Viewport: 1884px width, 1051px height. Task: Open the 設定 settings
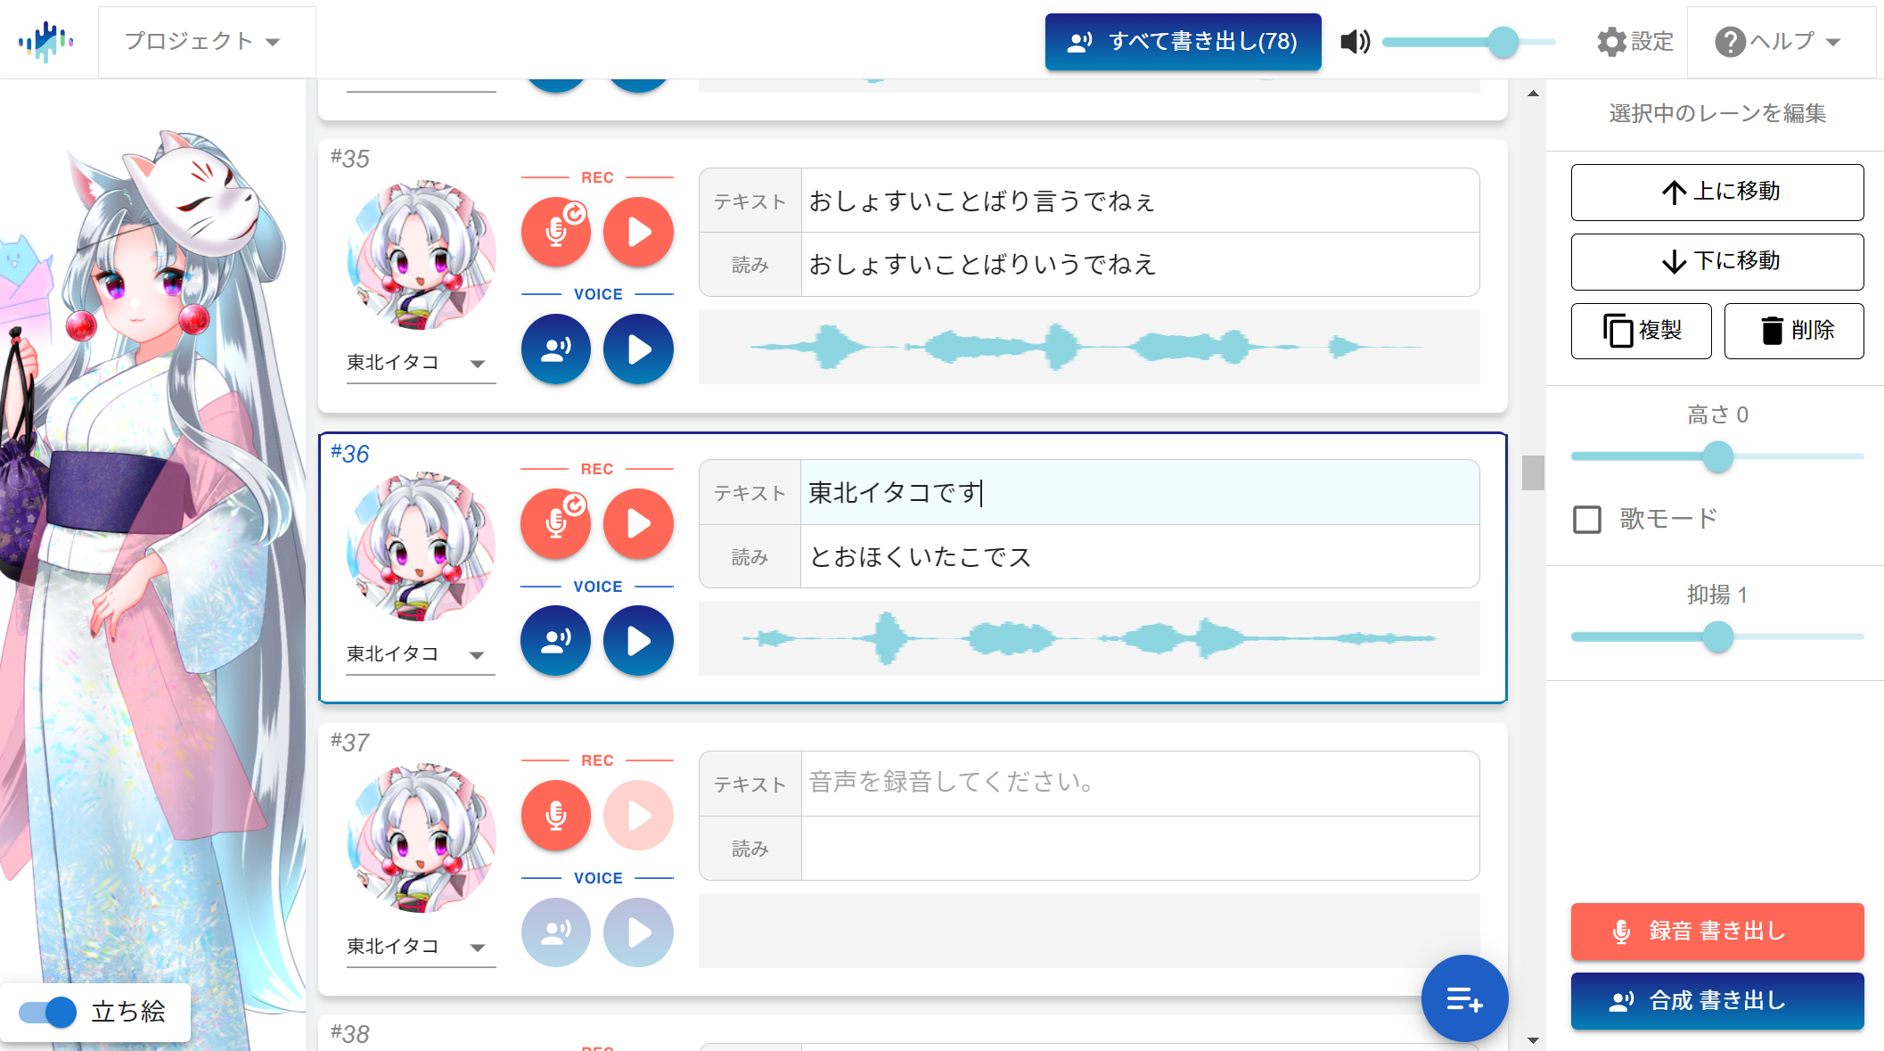pos(1634,41)
